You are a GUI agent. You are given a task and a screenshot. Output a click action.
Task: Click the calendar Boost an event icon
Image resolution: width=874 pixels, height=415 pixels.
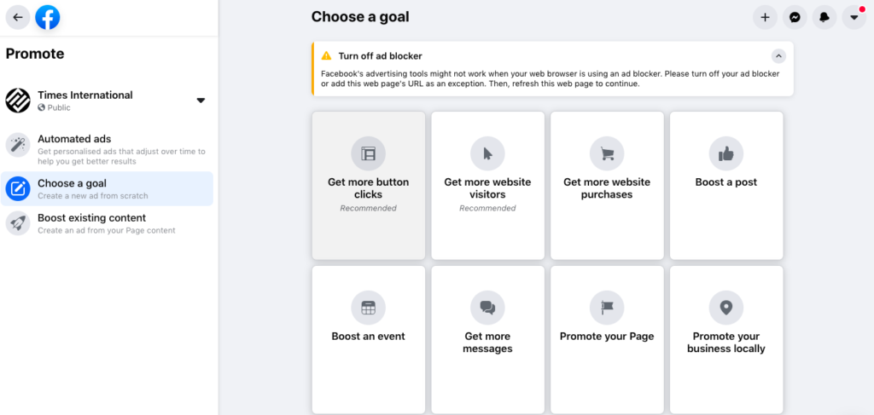pos(369,308)
